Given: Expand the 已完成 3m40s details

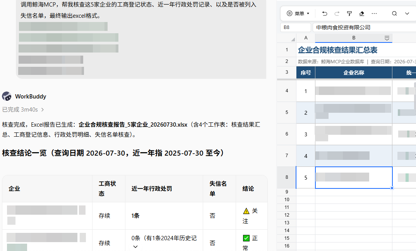Looking at the screenshot, I should pos(23,110).
